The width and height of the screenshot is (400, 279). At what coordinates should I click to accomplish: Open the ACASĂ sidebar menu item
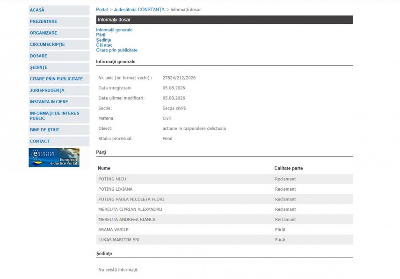coord(59,10)
